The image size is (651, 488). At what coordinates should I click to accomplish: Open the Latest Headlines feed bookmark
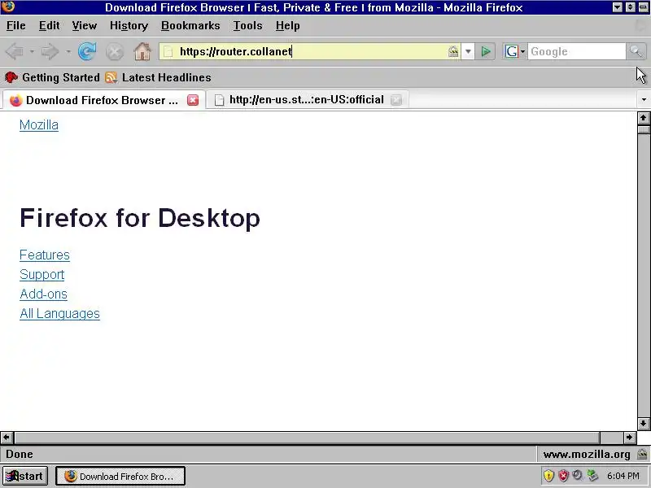click(x=158, y=77)
